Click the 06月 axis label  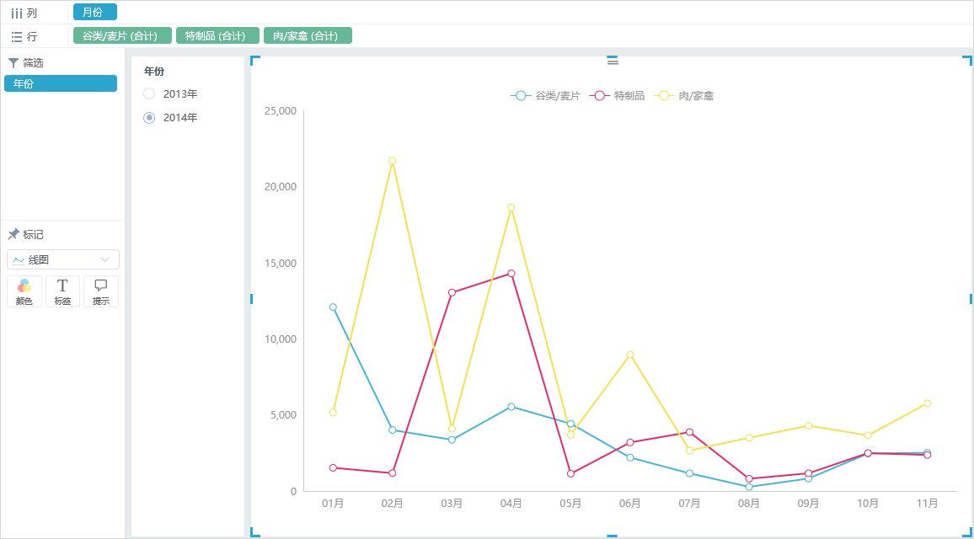[630, 503]
